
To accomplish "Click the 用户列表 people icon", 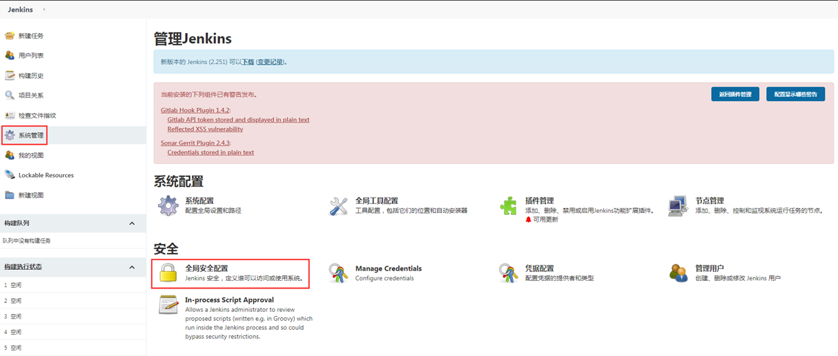I will pos(10,56).
